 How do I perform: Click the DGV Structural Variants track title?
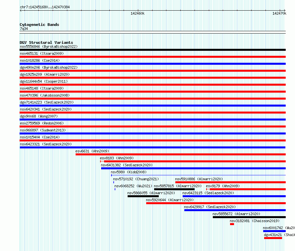tap(46, 42)
